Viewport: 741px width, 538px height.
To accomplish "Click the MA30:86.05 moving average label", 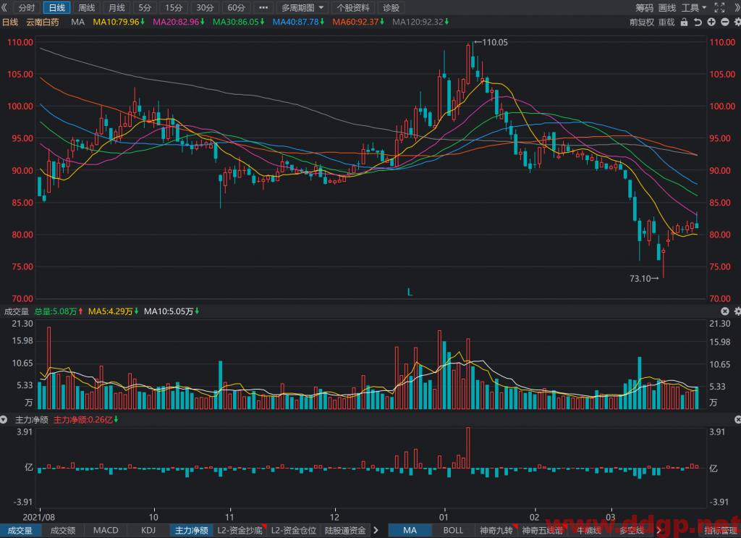I will click(x=238, y=22).
